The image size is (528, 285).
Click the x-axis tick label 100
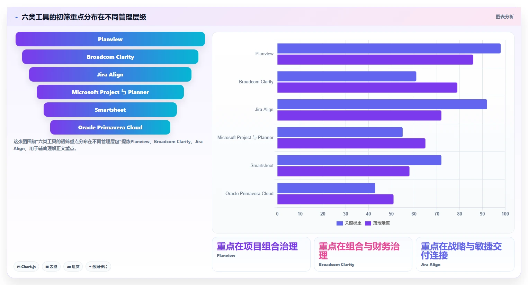(505, 214)
